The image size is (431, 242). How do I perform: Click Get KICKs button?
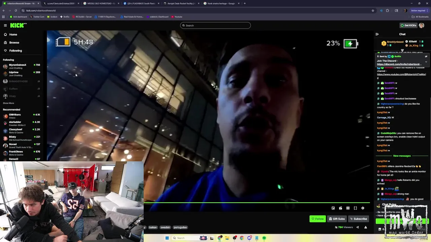pos(408,25)
